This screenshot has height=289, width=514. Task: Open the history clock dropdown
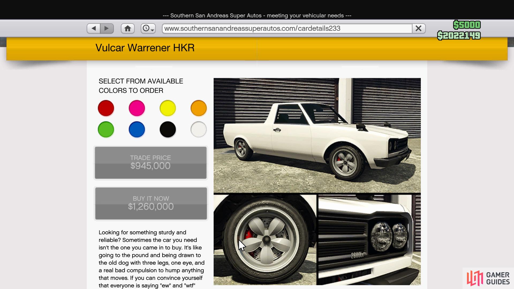pyautogui.click(x=148, y=28)
